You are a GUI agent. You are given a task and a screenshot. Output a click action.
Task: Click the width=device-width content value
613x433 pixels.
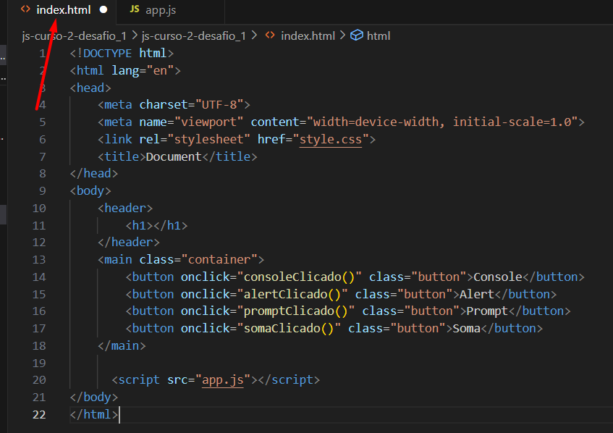pos(376,122)
